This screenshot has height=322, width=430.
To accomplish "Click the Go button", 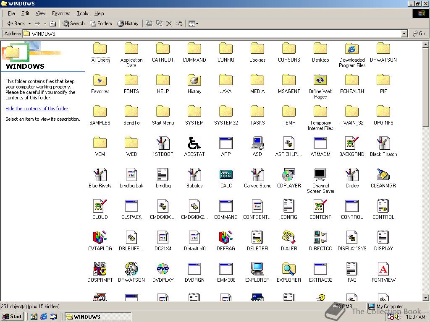I will click(x=419, y=34).
